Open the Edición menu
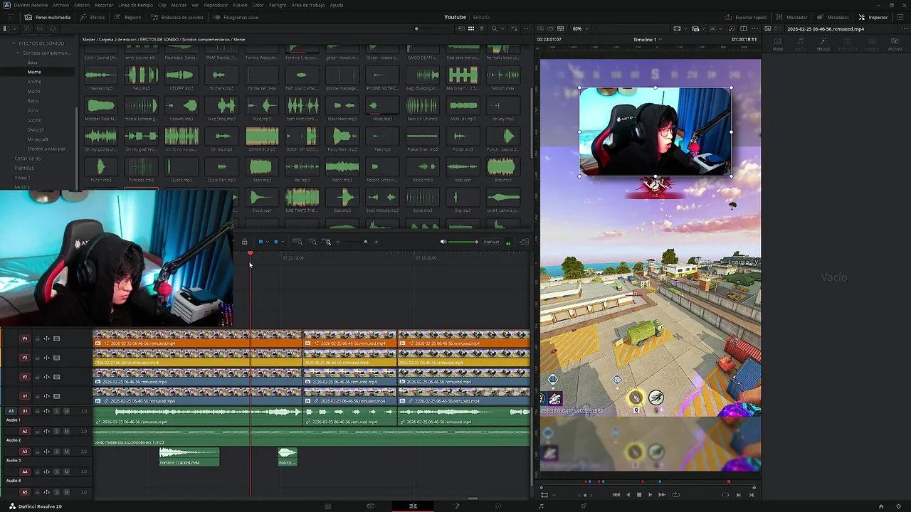This screenshot has width=911, height=512. pyautogui.click(x=82, y=5)
